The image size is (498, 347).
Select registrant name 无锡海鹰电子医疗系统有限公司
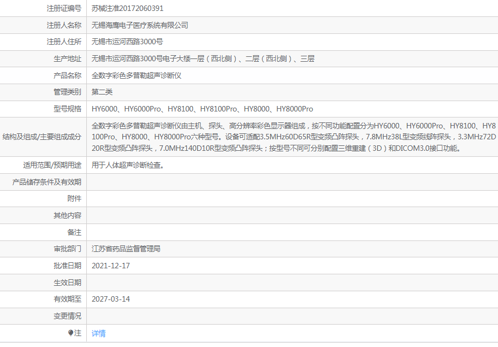(x=140, y=25)
